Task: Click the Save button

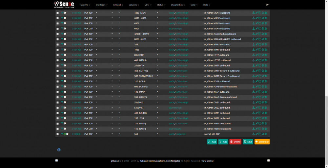Action: (248, 142)
